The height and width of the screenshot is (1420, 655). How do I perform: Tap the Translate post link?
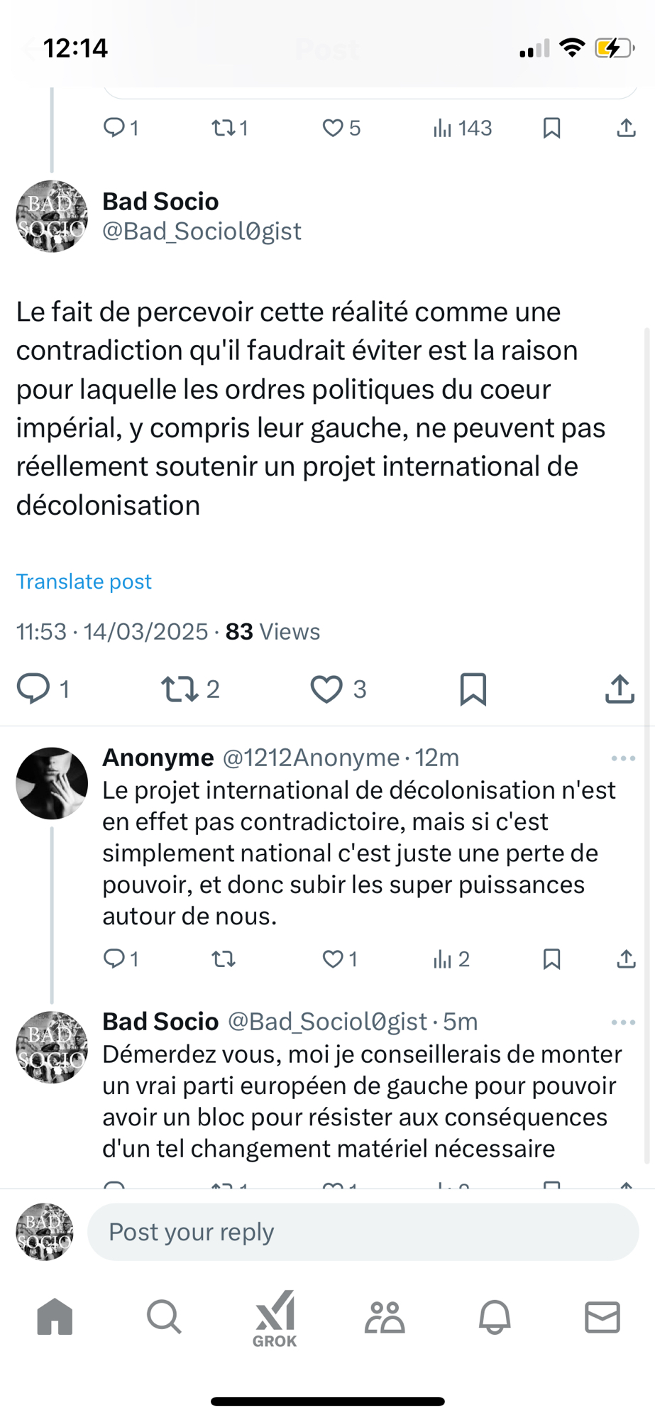(x=84, y=581)
